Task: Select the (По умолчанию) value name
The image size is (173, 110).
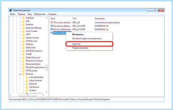Action: [x=62, y=22]
